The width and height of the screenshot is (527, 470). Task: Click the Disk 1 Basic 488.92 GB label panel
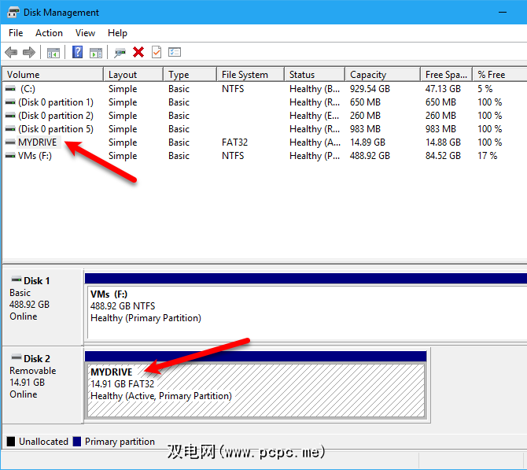[x=42, y=307]
